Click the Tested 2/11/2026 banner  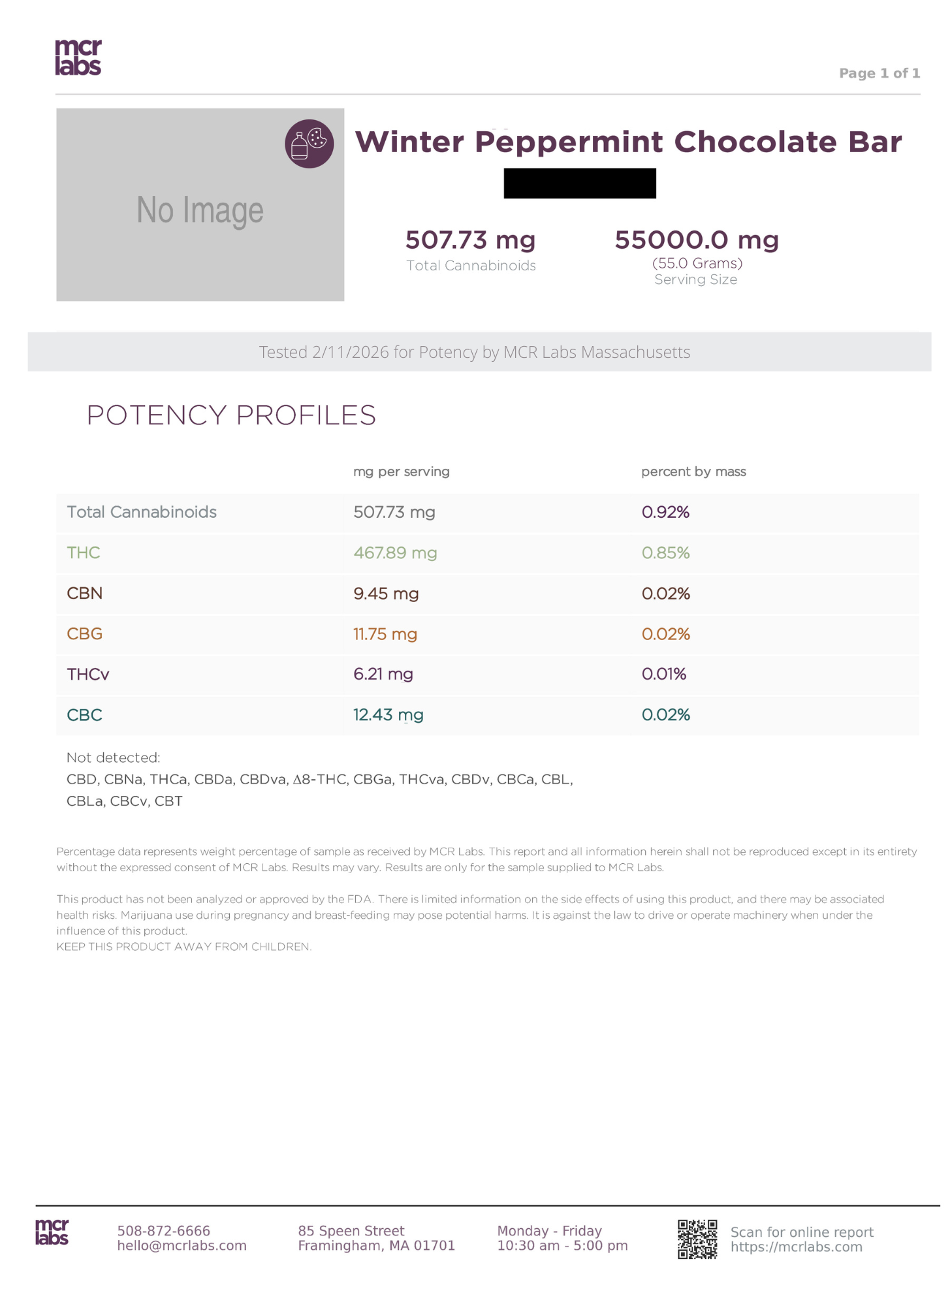(475, 353)
